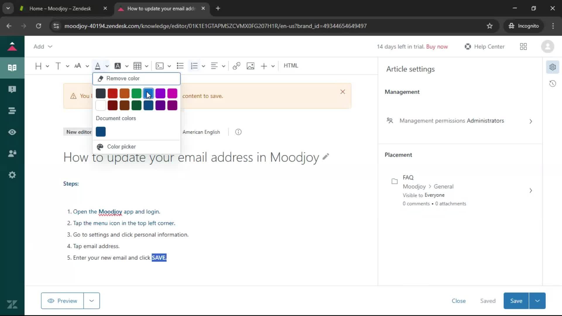Expand the text color dropdown arrow
This screenshot has width=562, height=316.
tap(107, 66)
